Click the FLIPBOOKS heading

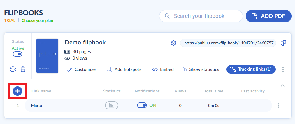click(24, 13)
